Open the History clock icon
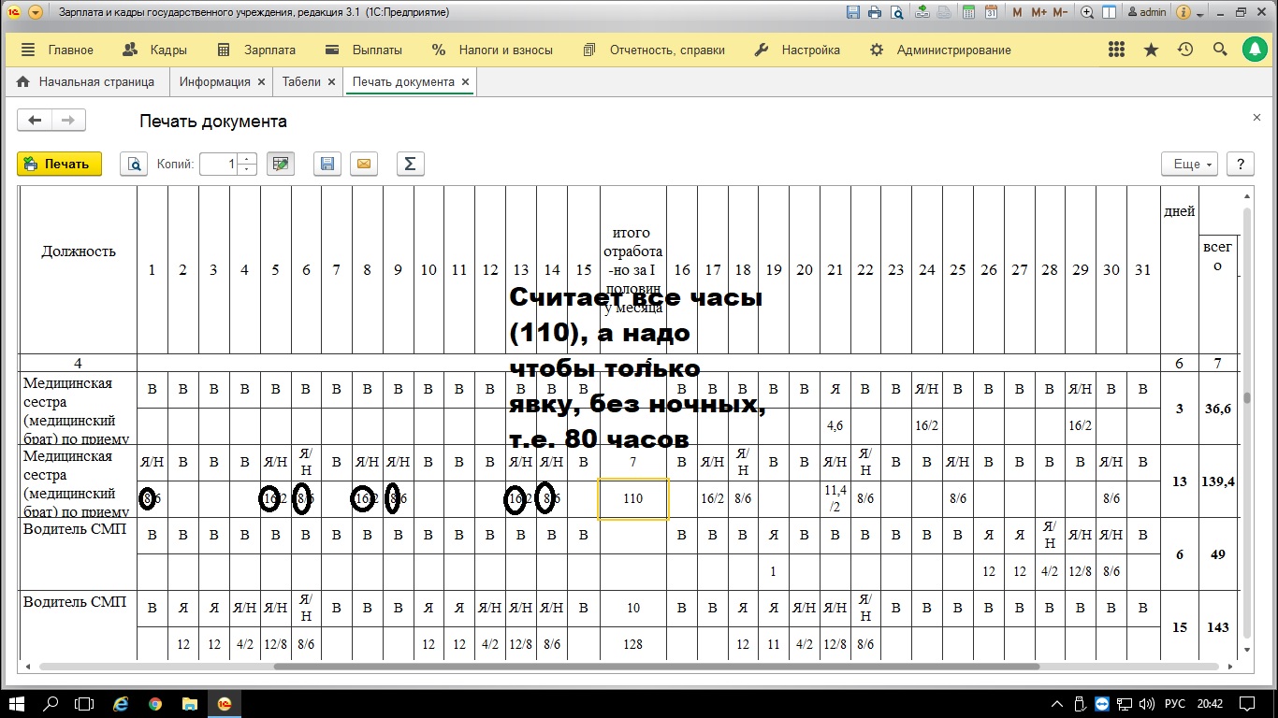The width and height of the screenshot is (1278, 718). pos(1185,50)
